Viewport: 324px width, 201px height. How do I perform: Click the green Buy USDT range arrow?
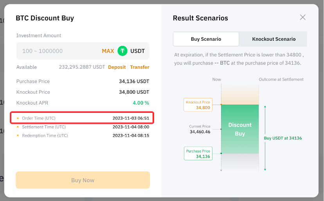pos(265,137)
